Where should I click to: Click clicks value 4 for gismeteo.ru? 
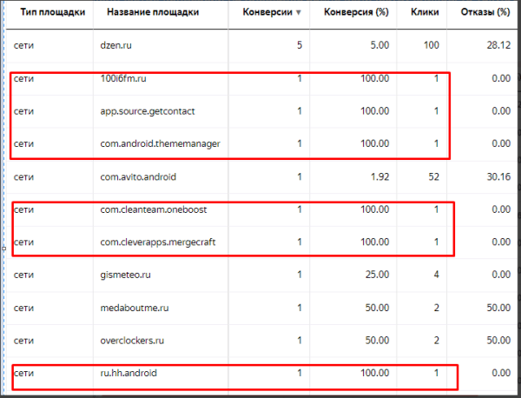tap(436, 275)
